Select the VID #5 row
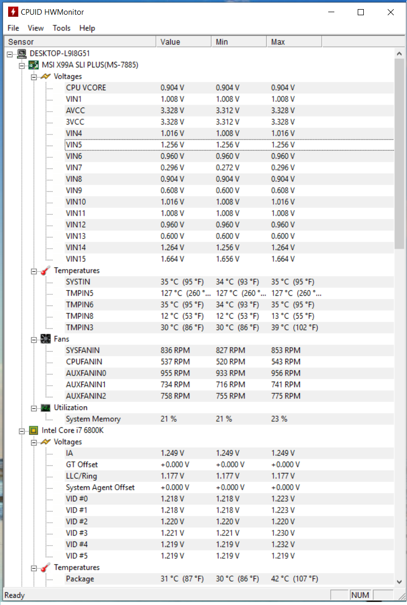407x605 pixels. [x=229, y=556]
